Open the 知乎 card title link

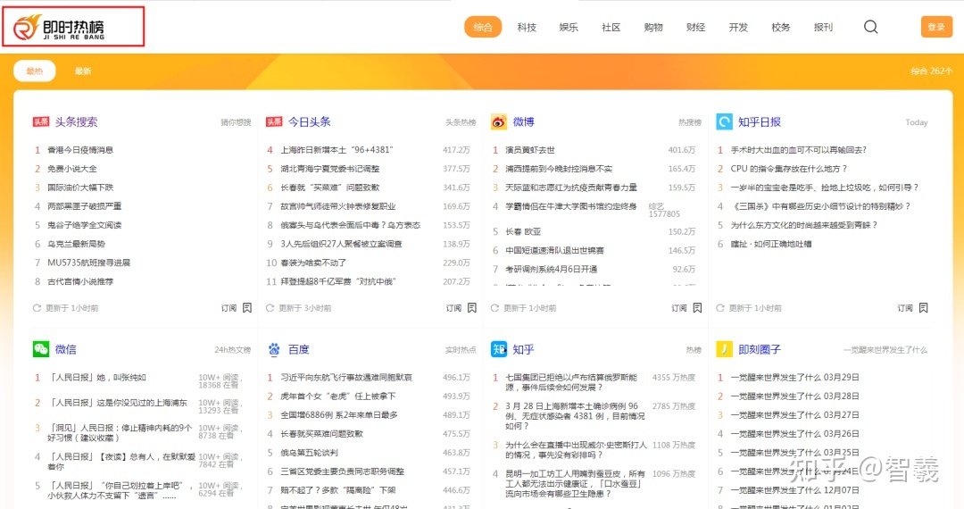[523, 349]
